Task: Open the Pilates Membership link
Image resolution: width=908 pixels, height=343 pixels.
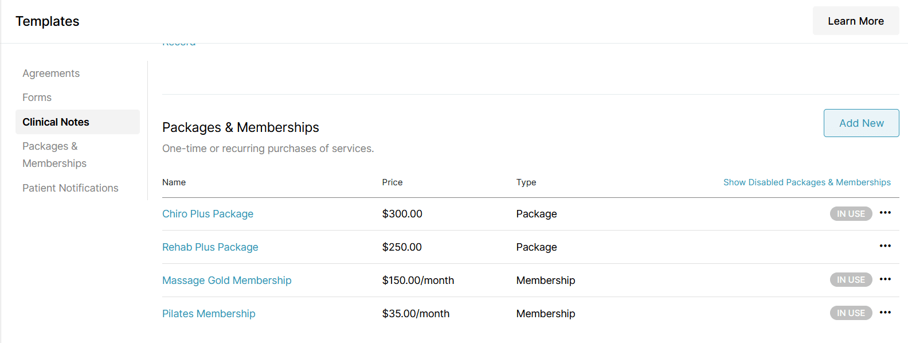Action: (x=209, y=314)
